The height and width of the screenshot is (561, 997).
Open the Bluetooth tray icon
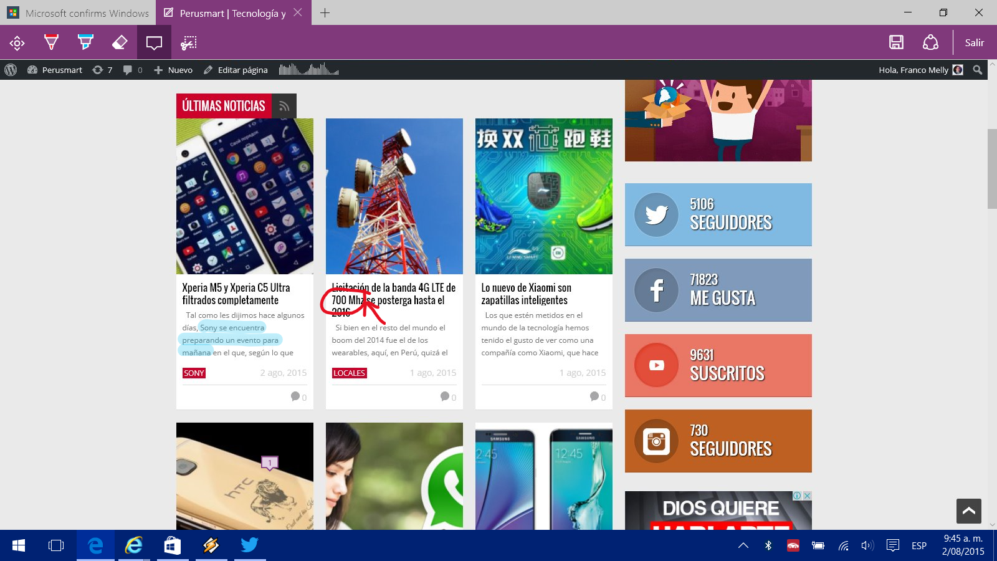click(768, 545)
